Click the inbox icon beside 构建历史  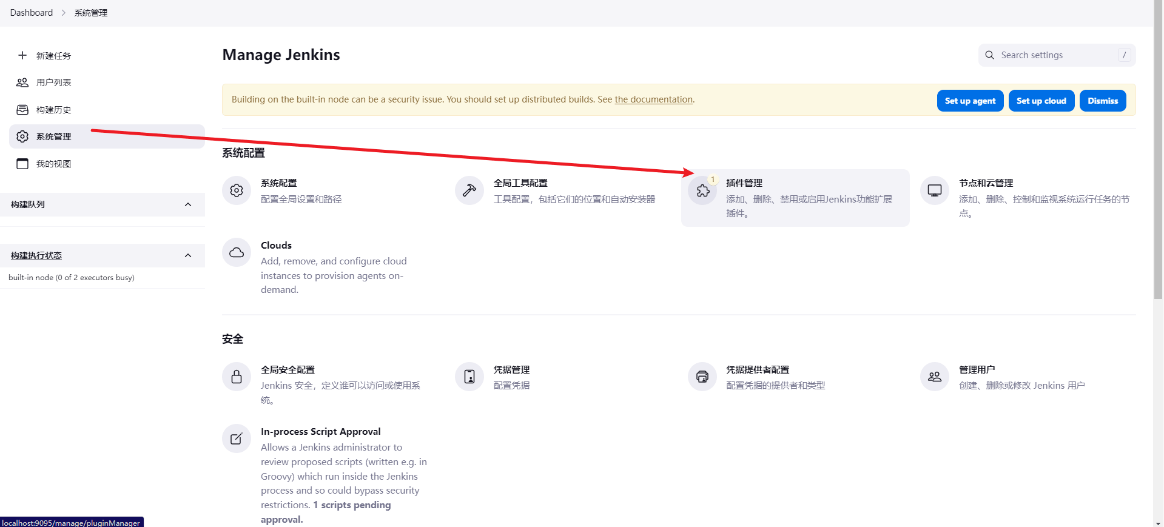point(22,110)
